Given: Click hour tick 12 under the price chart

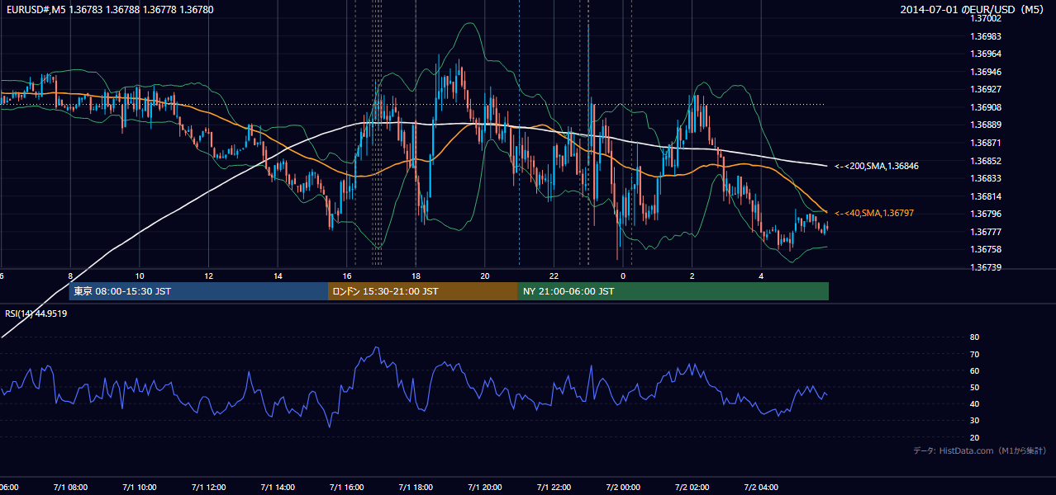Looking at the screenshot, I should click(x=209, y=276).
